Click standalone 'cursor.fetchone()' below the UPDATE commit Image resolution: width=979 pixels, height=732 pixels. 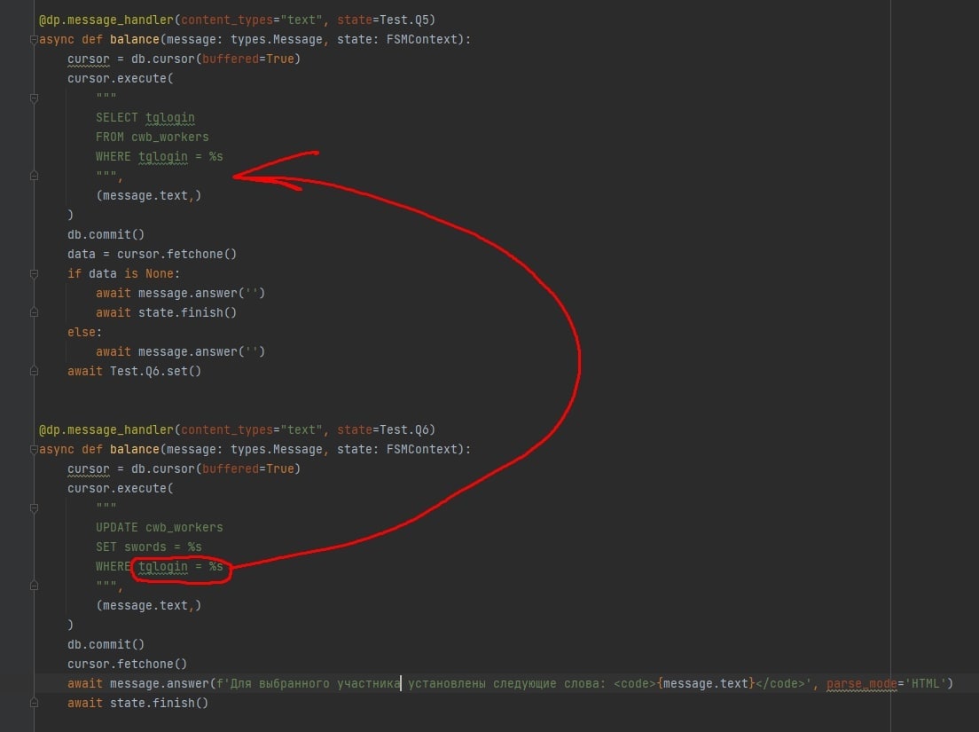[128, 664]
